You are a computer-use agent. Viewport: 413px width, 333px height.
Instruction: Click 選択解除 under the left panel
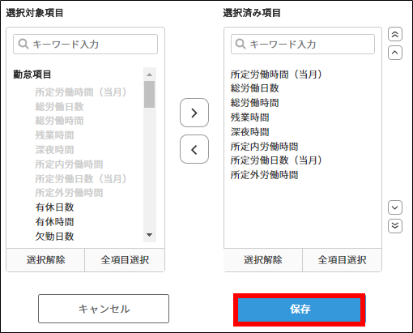click(x=45, y=260)
